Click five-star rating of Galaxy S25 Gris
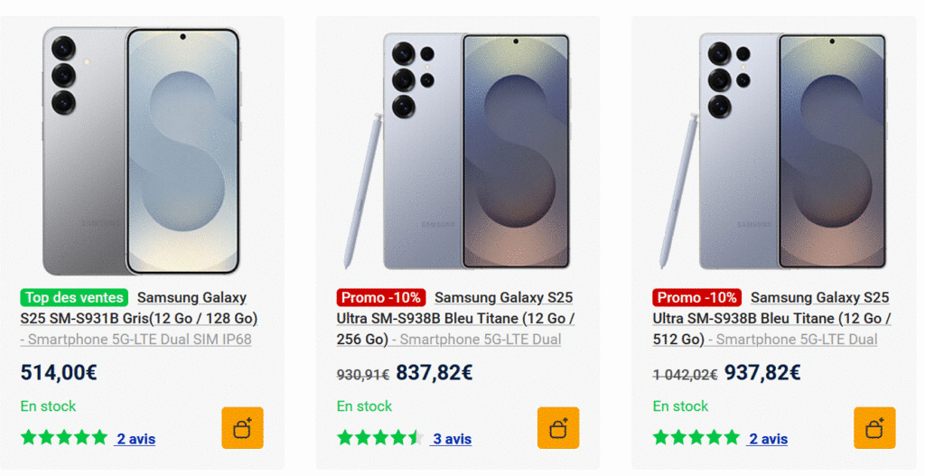Image resolution: width=925 pixels, height=476 pixels. click(64, 438)
